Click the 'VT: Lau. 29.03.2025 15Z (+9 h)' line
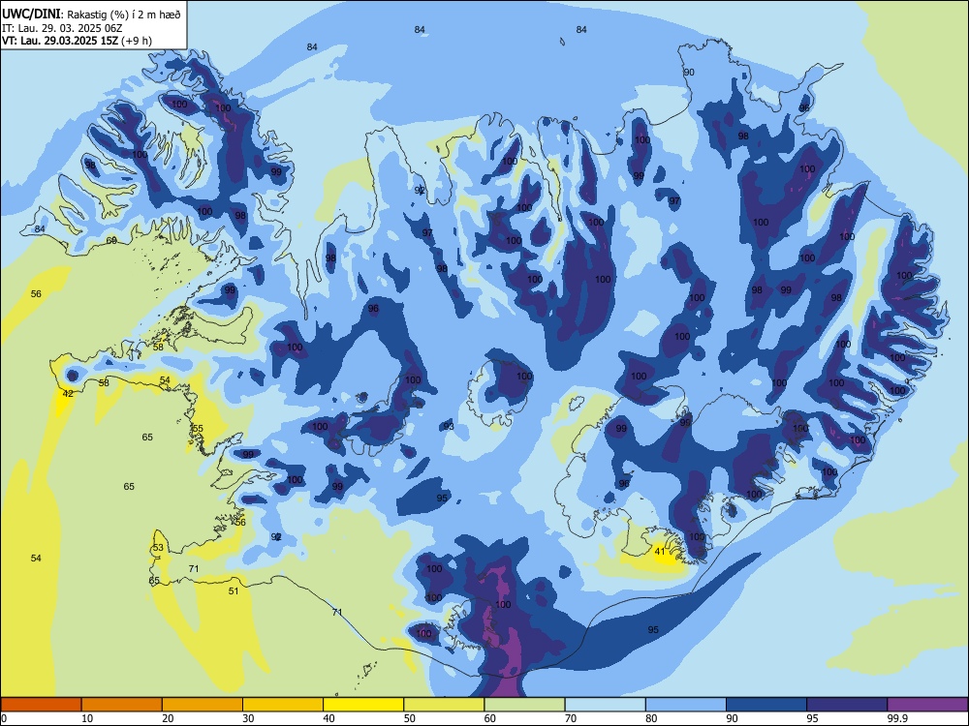 click(x=78, y=41)
